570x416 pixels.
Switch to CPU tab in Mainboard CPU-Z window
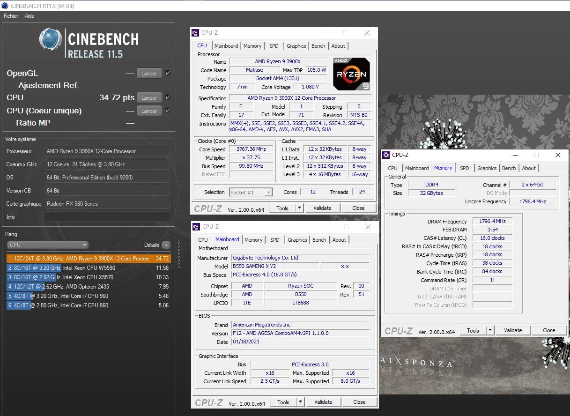pyautogui.click(x=203, y=240)
